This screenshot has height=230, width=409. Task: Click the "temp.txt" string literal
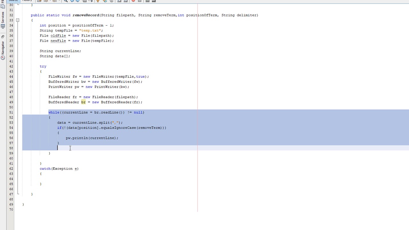coord(90,30)
